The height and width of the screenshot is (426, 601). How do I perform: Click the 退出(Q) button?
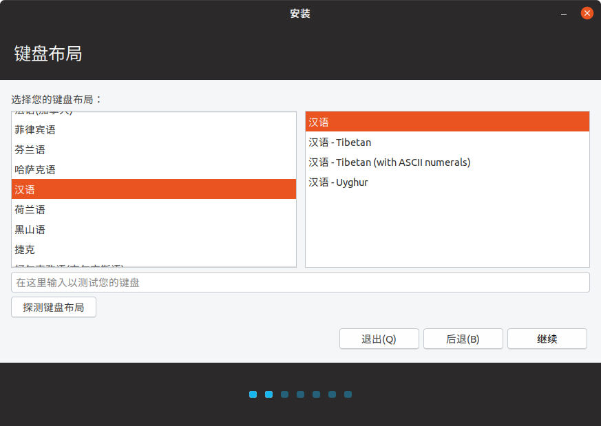pos(379,339)
